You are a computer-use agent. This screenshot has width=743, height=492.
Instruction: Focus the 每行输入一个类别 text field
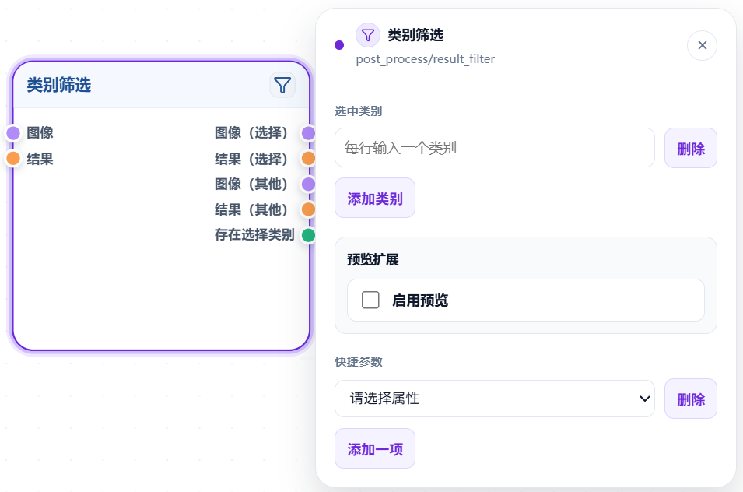point(495,148)
